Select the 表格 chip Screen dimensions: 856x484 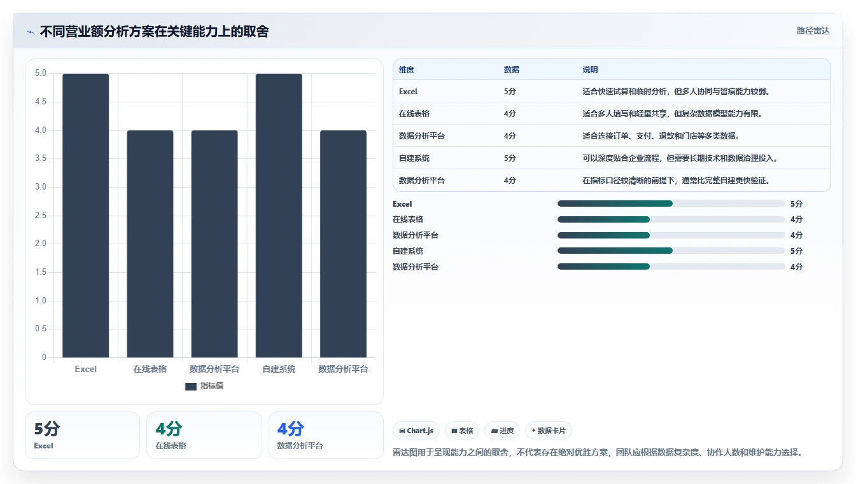coord(462,431)
